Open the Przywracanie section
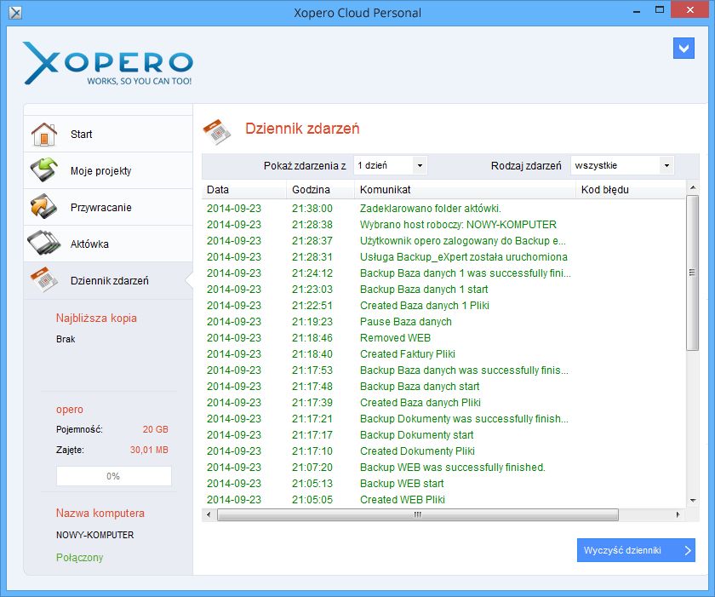 [108, 207]
